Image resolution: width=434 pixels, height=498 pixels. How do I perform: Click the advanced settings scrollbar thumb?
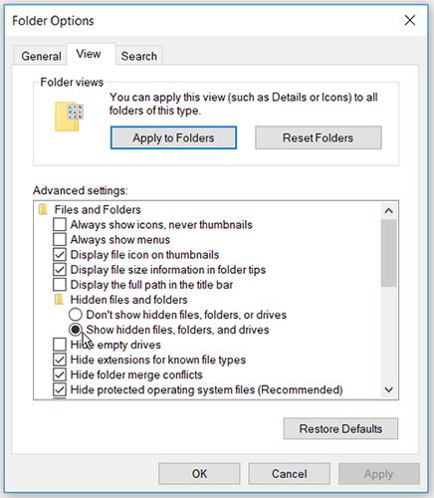[389, 253]
